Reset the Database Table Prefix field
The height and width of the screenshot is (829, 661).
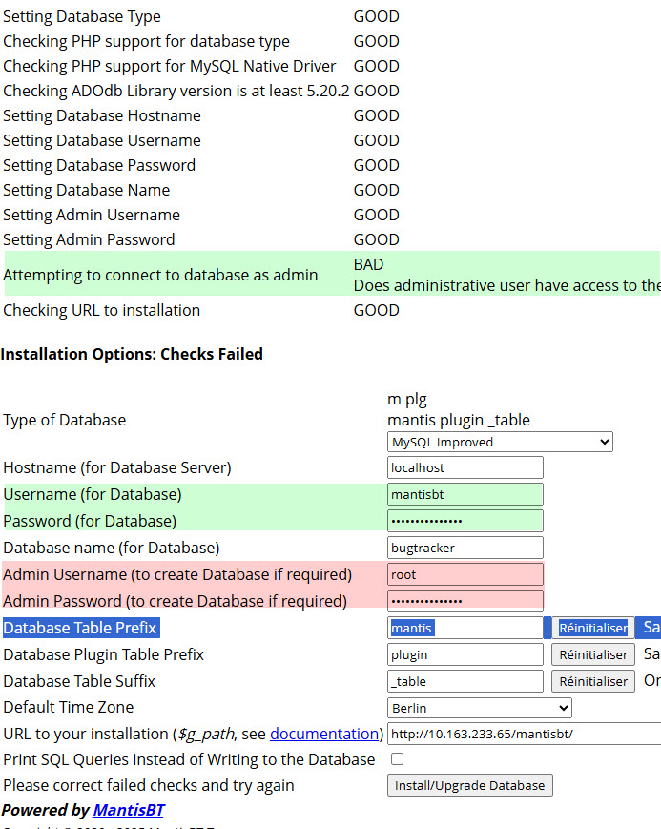[x=592, y=628]
